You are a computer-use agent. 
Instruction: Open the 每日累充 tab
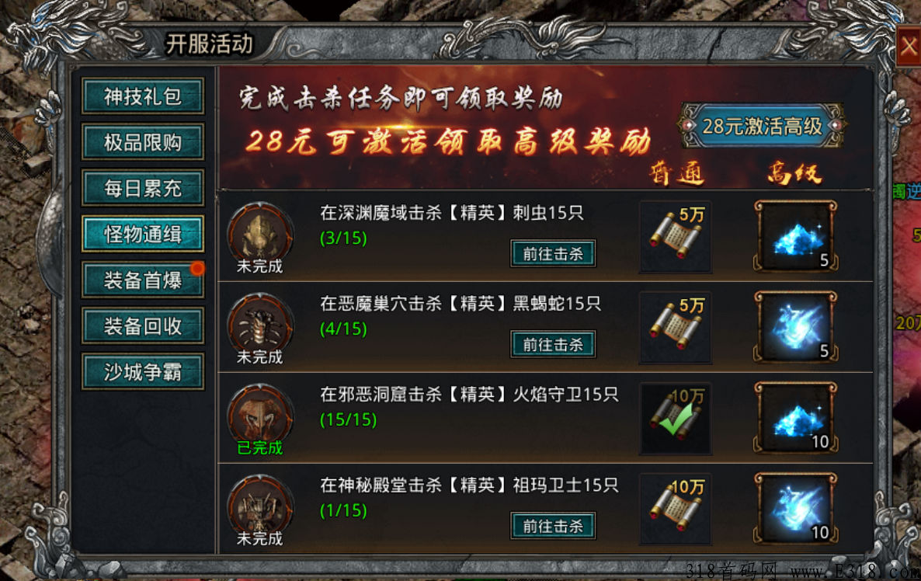click(143, 188)
